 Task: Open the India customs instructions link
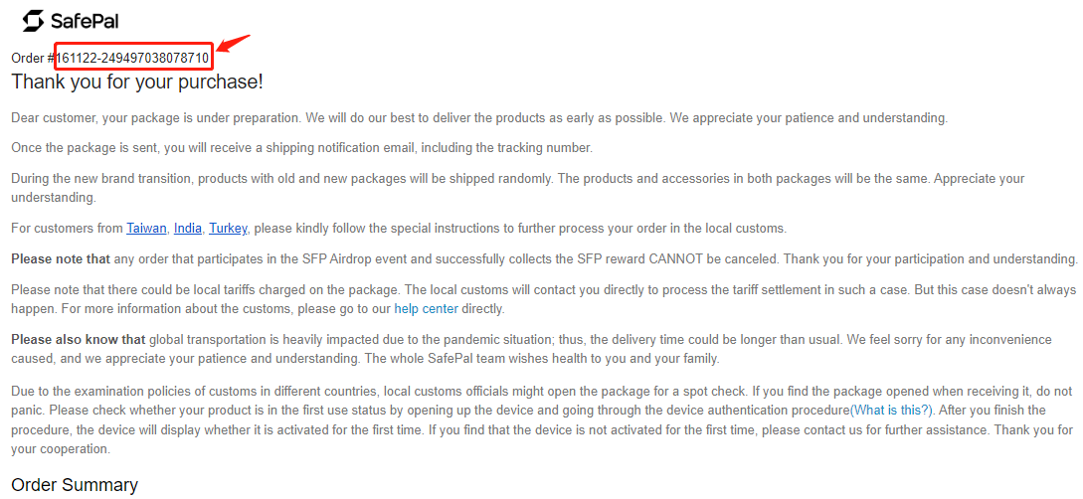point(187,228)
